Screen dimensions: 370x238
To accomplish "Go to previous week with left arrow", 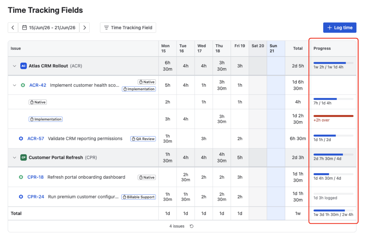I will coord(13,28).
